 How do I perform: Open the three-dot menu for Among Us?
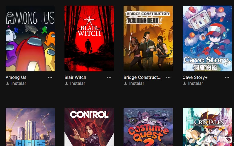click(50, 77)
